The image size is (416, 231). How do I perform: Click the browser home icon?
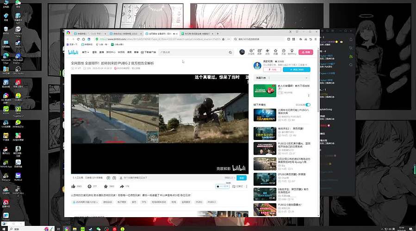(84, 39)
